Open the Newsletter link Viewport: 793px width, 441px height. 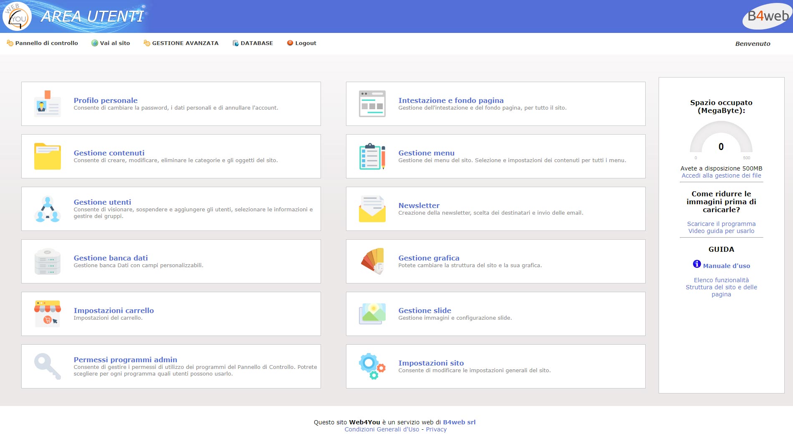(x=419, y=205)
